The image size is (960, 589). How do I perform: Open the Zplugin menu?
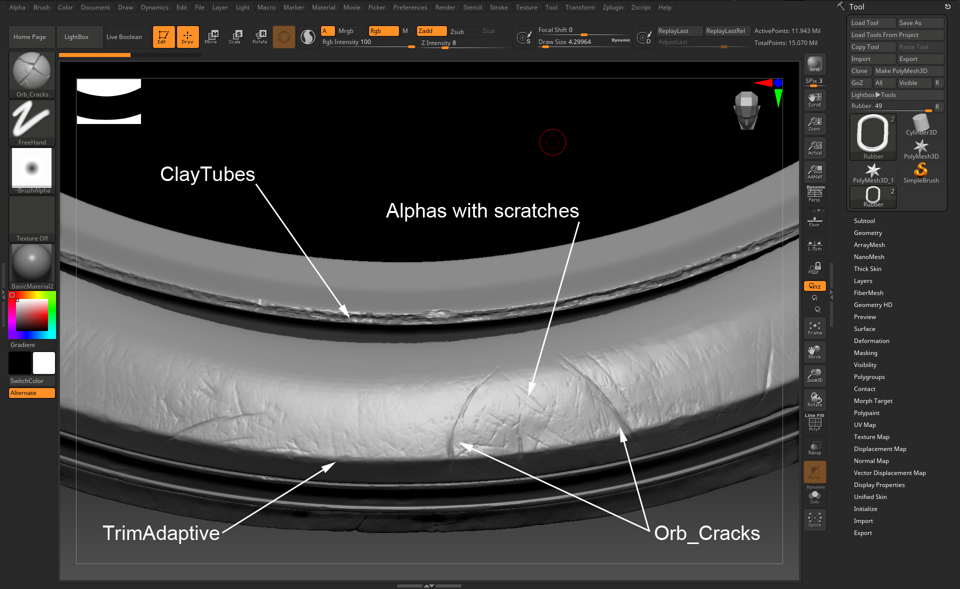613,7
